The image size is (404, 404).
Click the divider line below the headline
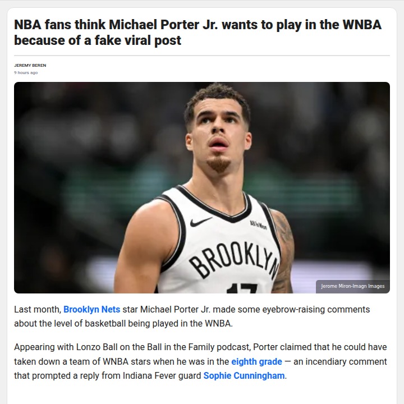pos(202,56)
